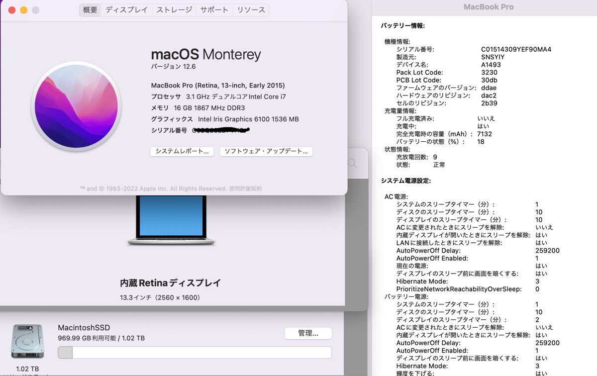597x376 pixels.
Task: Click the MacBook display illustration
Action: pos(171,220)
